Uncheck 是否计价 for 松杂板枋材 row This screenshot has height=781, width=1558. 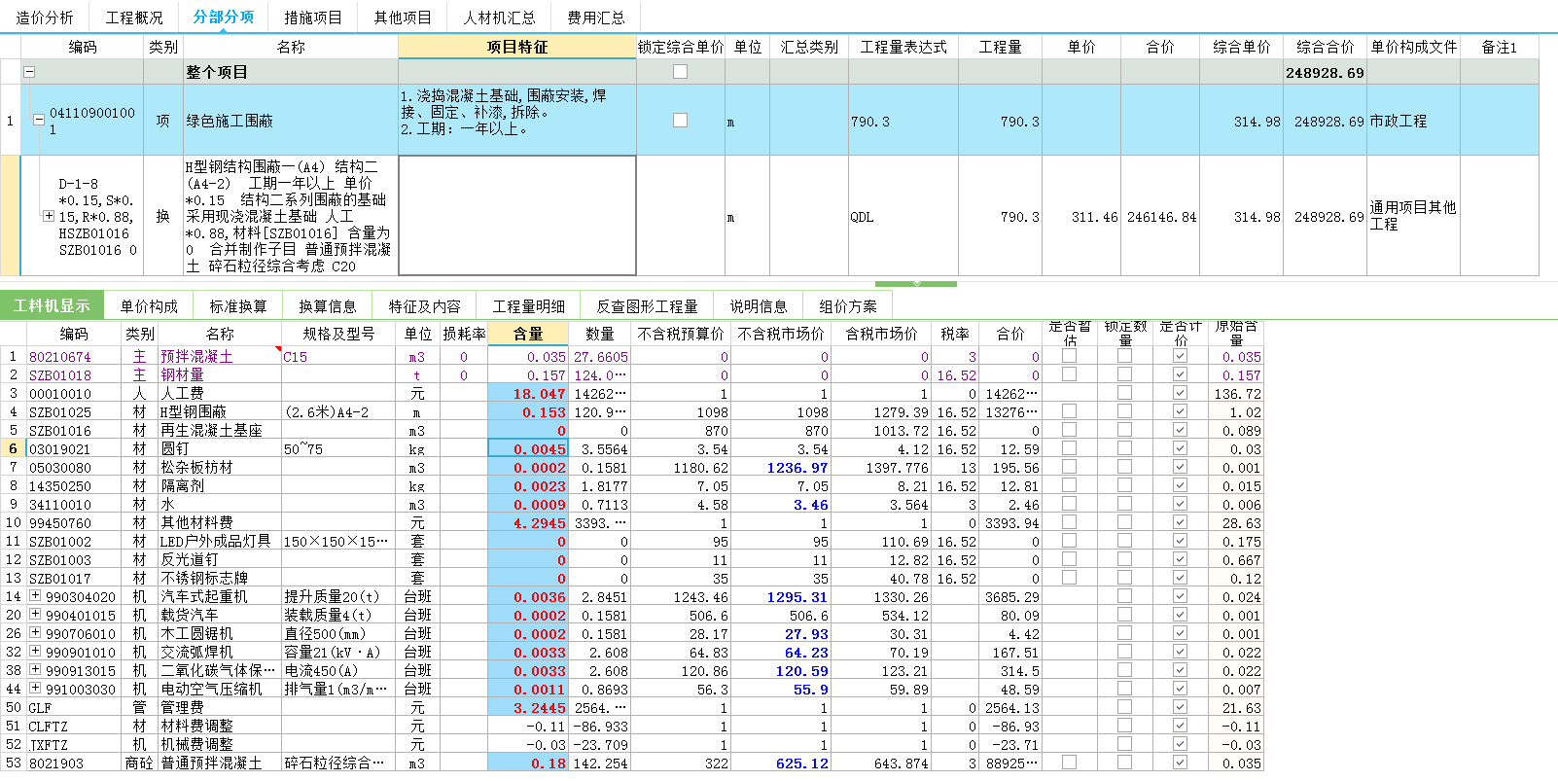tap(1180, 467)
